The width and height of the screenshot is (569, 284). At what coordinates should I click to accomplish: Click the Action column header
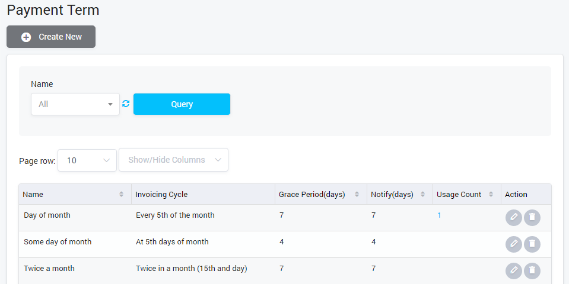click(516, 195)
